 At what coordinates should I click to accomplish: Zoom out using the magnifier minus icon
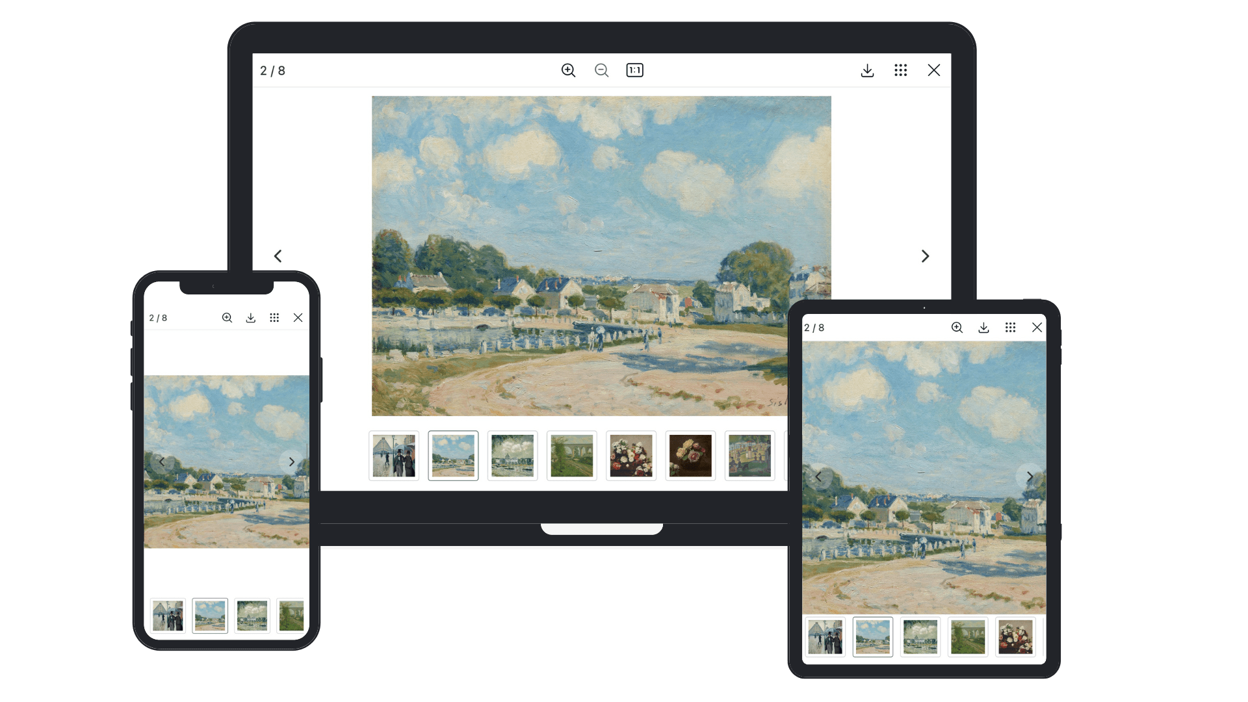click(x=601, y=70)
